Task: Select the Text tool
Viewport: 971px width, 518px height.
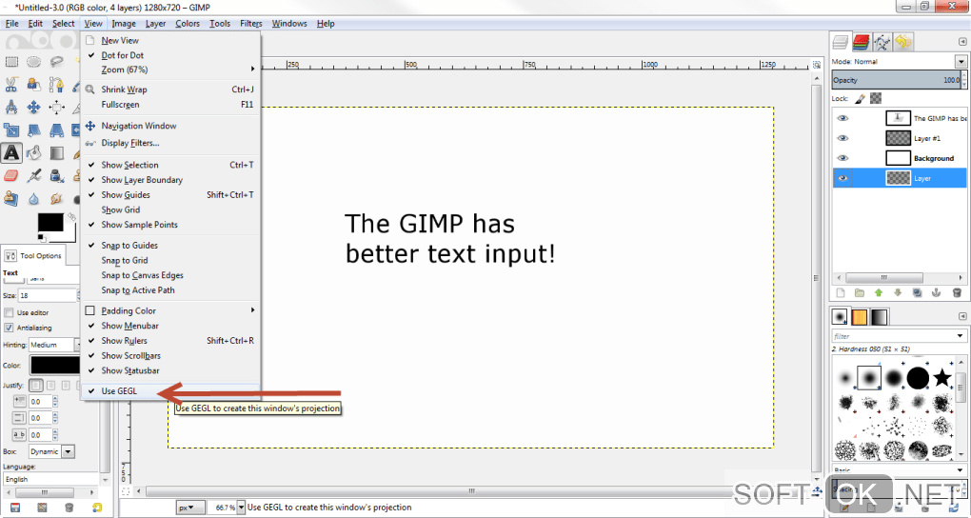Action: point(11,152)
